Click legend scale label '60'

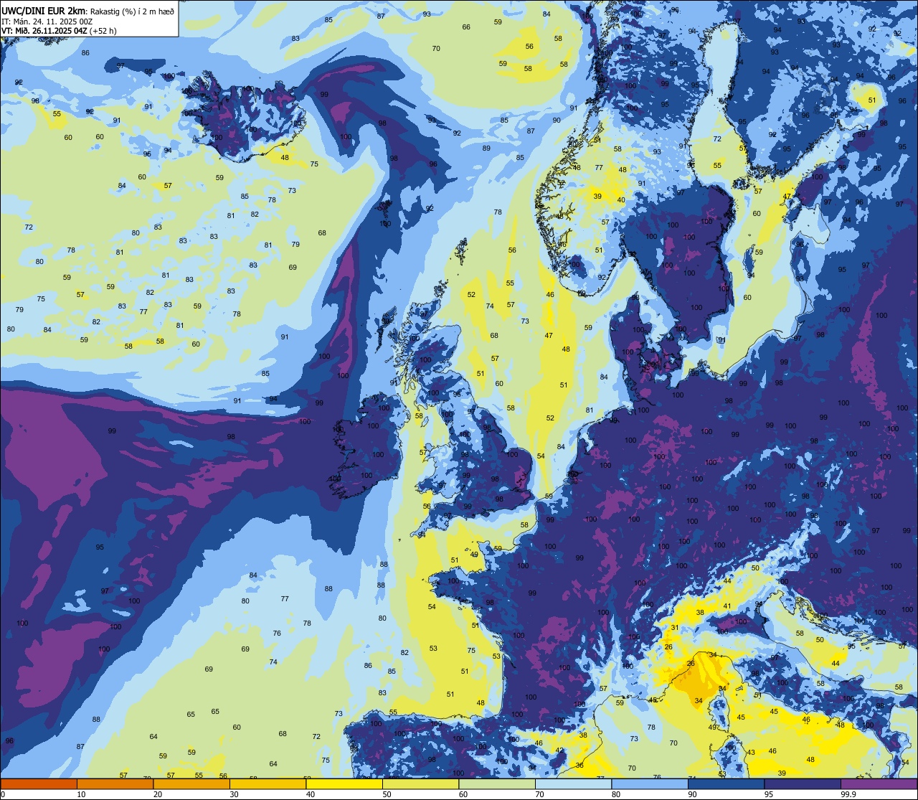(x=463, y=794)
